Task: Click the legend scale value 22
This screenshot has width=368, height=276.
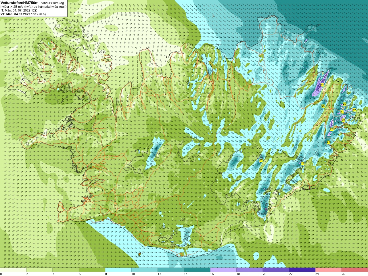Action: pyautogui.click(x=291, y=274)
